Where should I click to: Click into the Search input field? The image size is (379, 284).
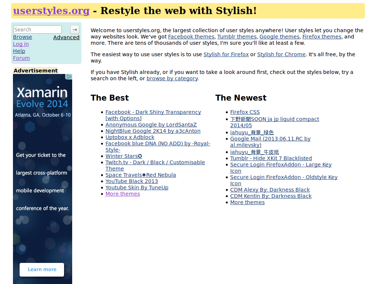coord(37,30)
